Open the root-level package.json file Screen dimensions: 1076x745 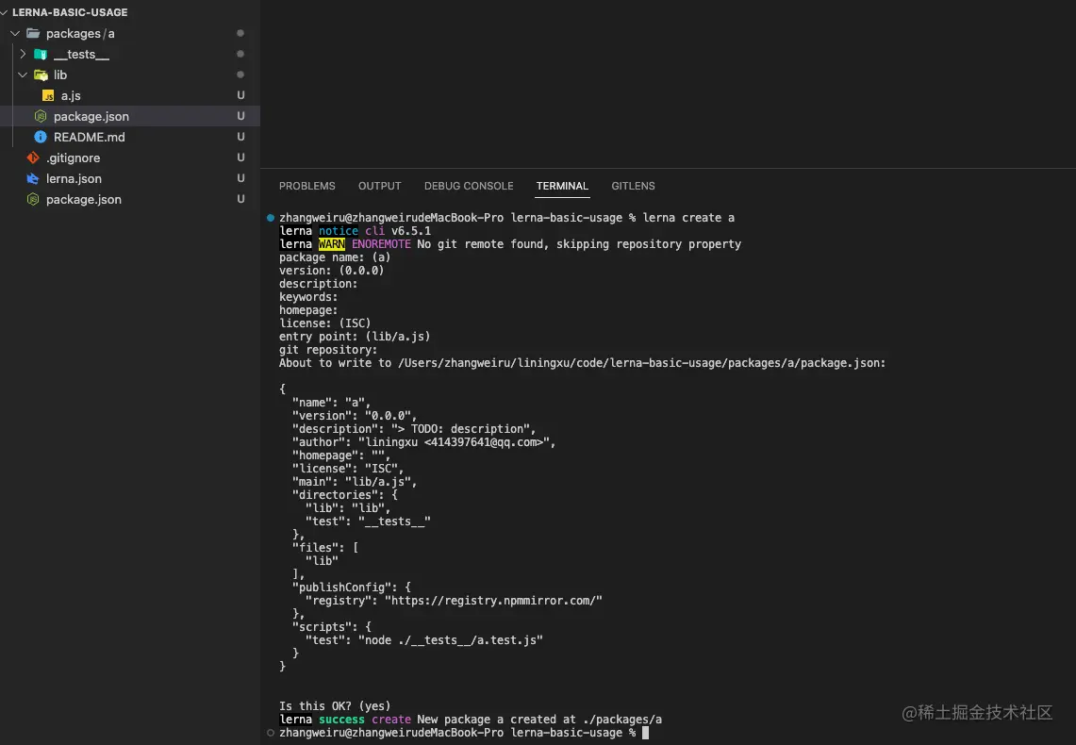(x=84, y=199)
